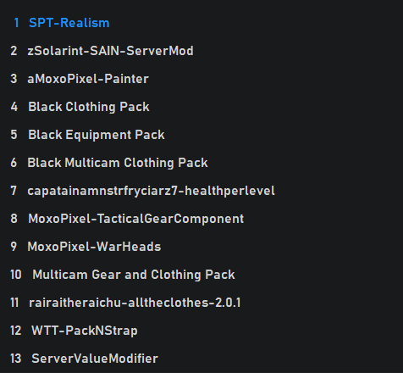403x373 pixels.
Task: Click the number 13 beside ServerValueModifier
Action: pyautogui.click(x=16, y=359)
